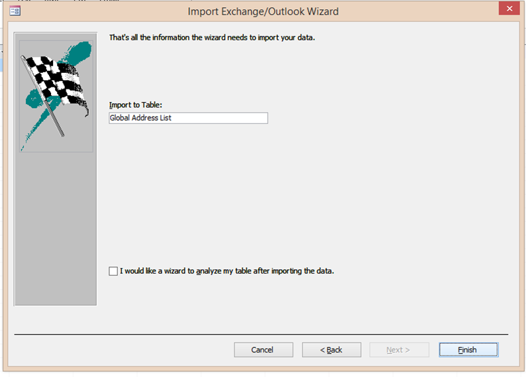This screenshot has width=526, height=377.
Task: Click the 'Import to Table:' label
Action: (x=136, y=105)
